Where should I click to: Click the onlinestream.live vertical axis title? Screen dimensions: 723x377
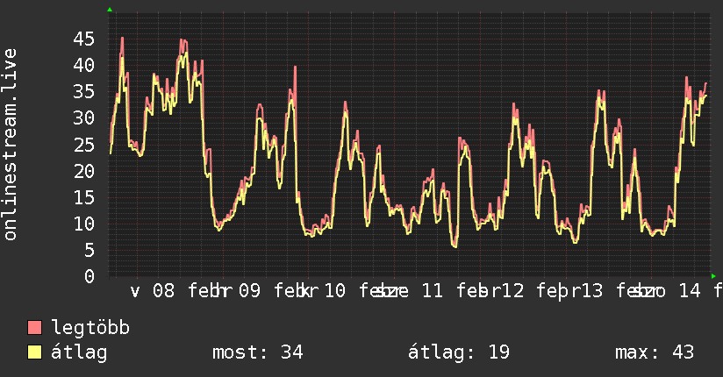pyautogui.click(x=10, y=145)
